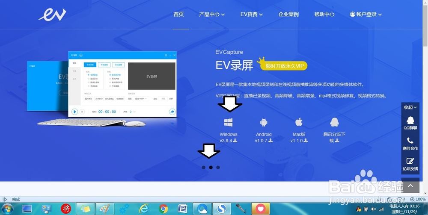Launch Internet Explorer from the taskbar
428x215 pixels.
pos(144,209)
